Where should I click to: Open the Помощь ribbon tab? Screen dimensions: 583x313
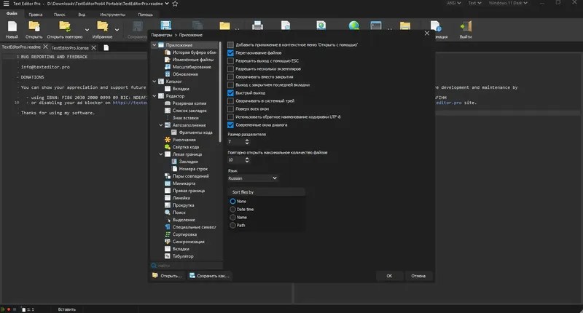coord(145,15)
